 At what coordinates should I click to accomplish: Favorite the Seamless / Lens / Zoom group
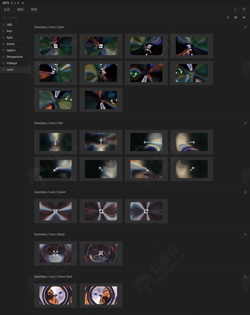click(x=245, y=192)
